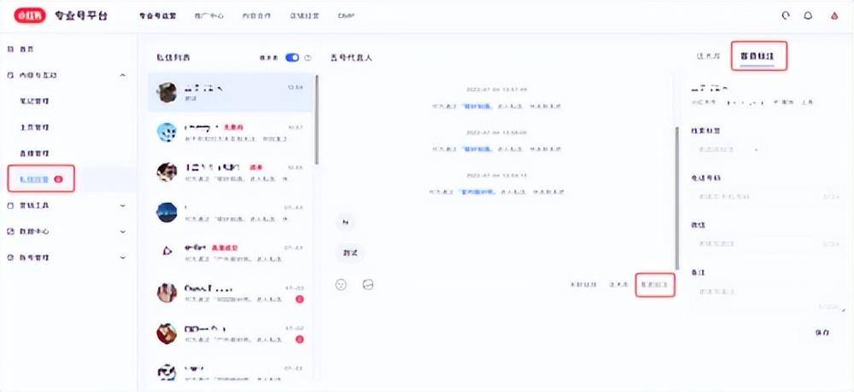Open the last top navigation tab

347,16
